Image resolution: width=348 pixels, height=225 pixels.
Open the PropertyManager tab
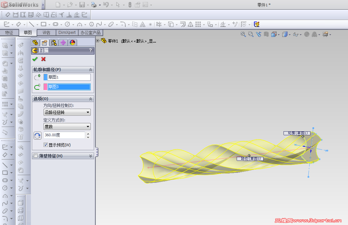tap(45, 43)
